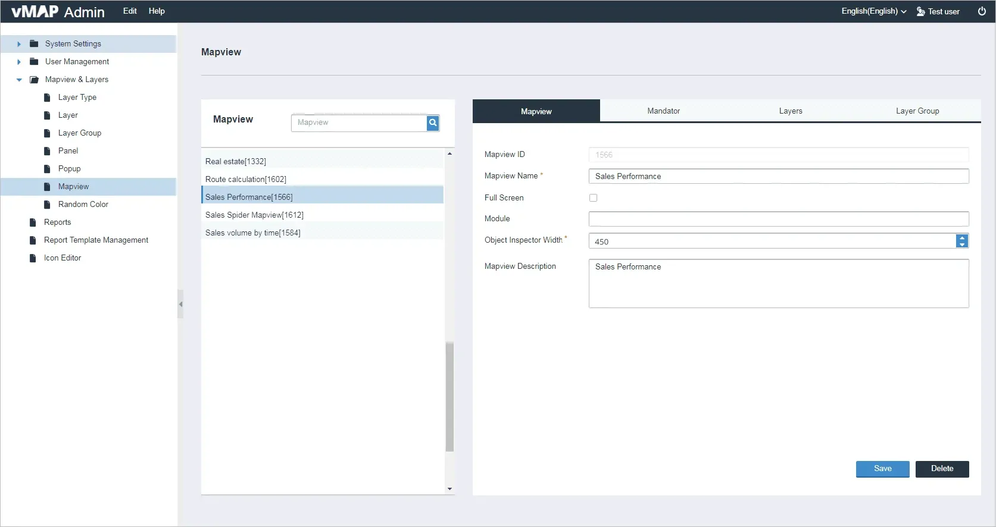Image resolution: width=996 pixels, height=527 pixels.
Task: Click the Reports document icon
Action: click(33, 222)
